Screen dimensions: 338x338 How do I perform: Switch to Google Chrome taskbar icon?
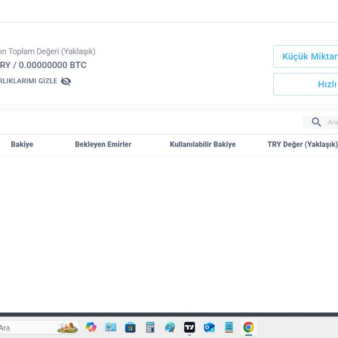(x=249, y=327)
